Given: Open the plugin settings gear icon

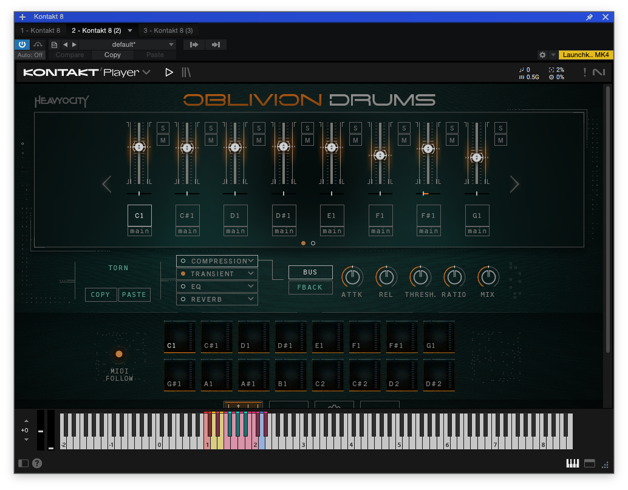Looking at the screenshot, I should 542,55.
